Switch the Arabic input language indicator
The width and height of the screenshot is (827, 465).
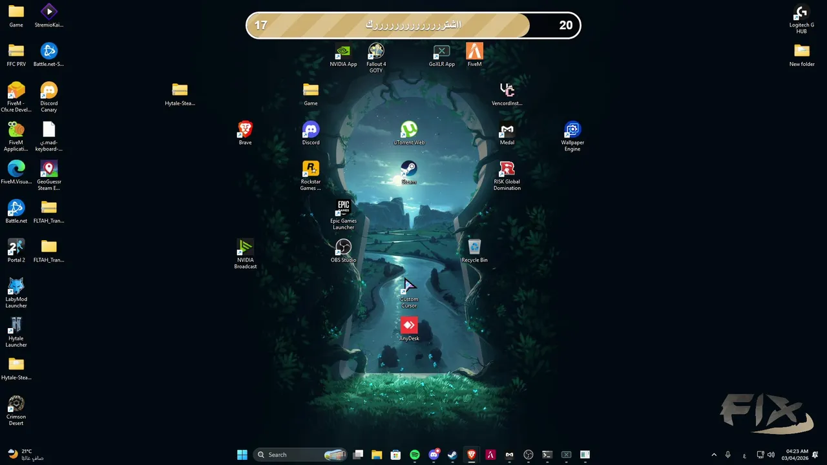coord(744,455)
